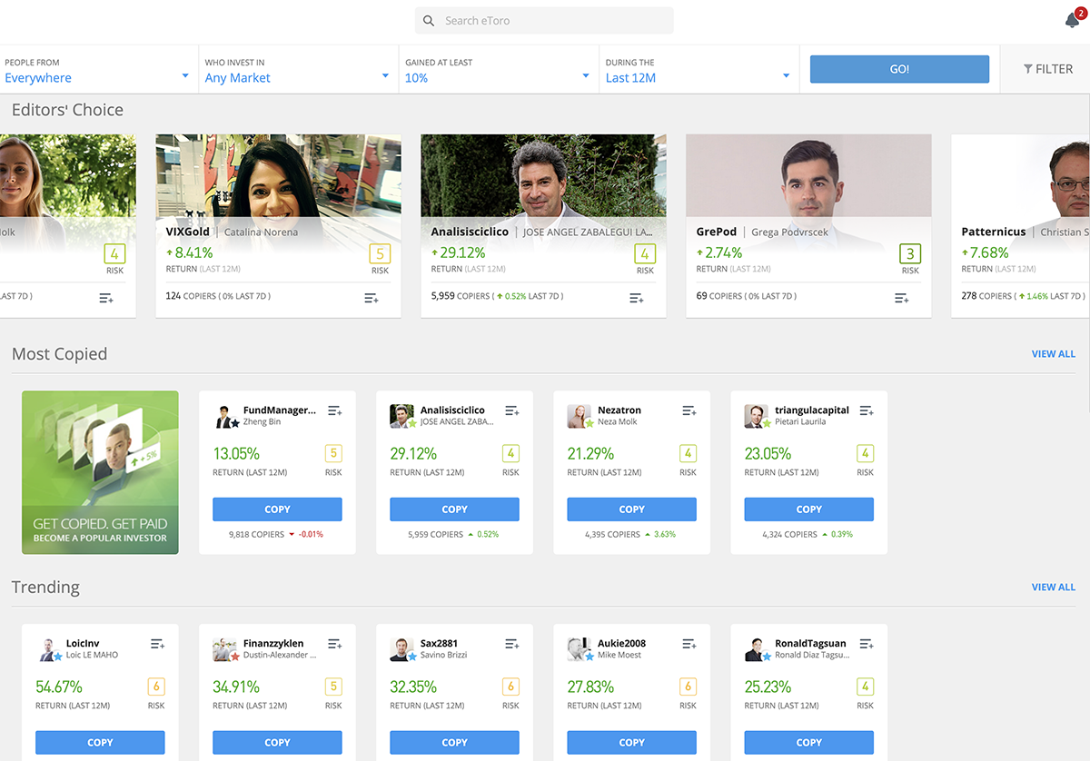Open VIXGold cover photo
Viewport: 1090px width, 761px height.
[278, 177]
